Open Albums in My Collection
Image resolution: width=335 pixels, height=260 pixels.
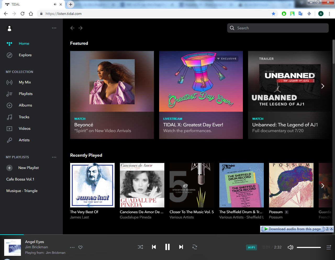click(25, 105)
